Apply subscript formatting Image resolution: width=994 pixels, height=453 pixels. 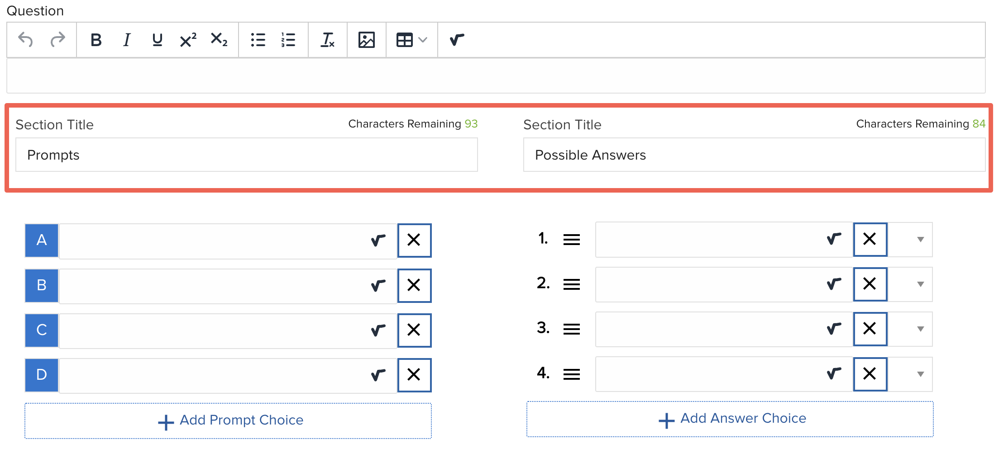219,40
